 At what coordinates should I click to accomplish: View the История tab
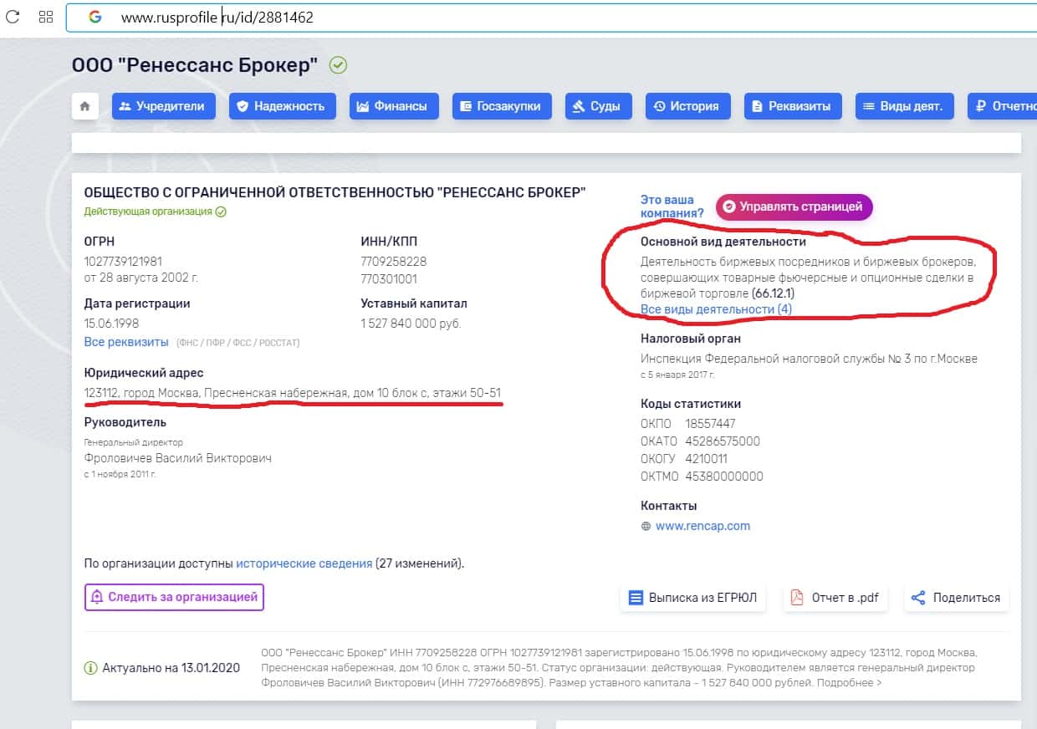coord(687,106)
